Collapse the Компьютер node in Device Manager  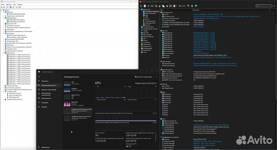(3, 33)
